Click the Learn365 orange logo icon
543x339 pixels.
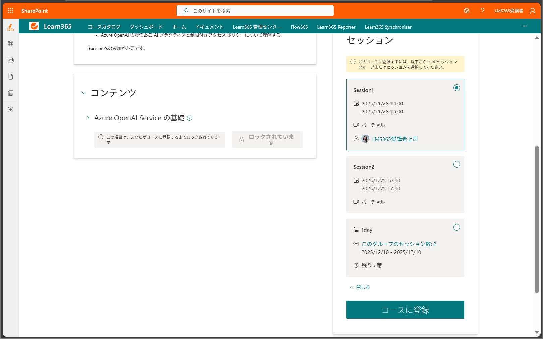click(34, 26)
